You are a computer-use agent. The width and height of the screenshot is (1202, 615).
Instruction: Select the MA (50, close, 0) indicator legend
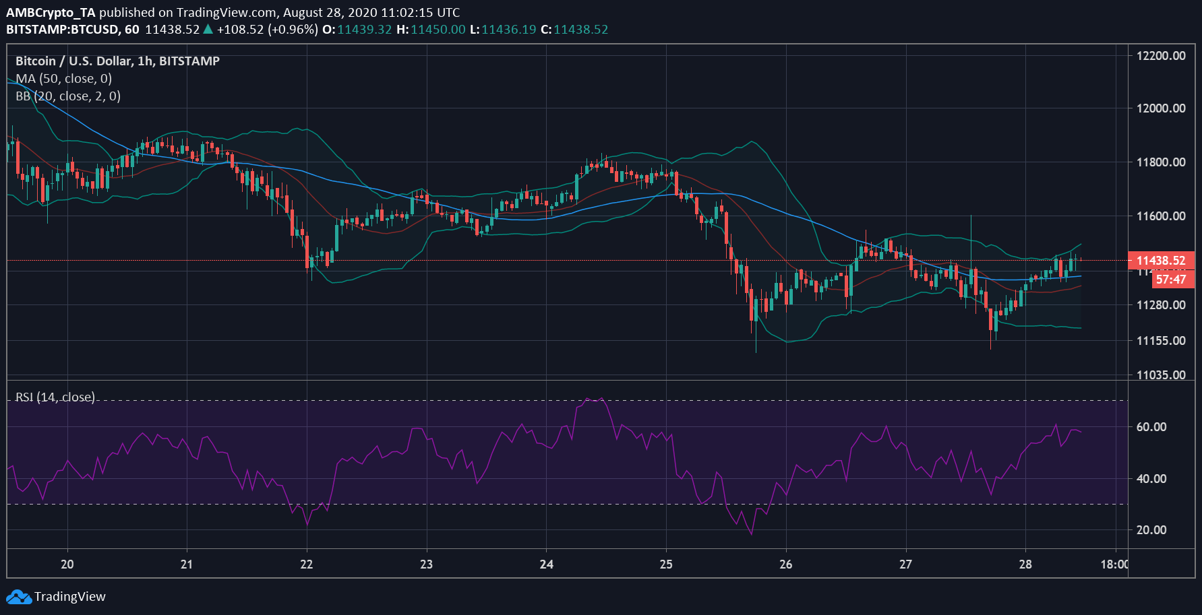pyautogui.click(x=64, y=79)
